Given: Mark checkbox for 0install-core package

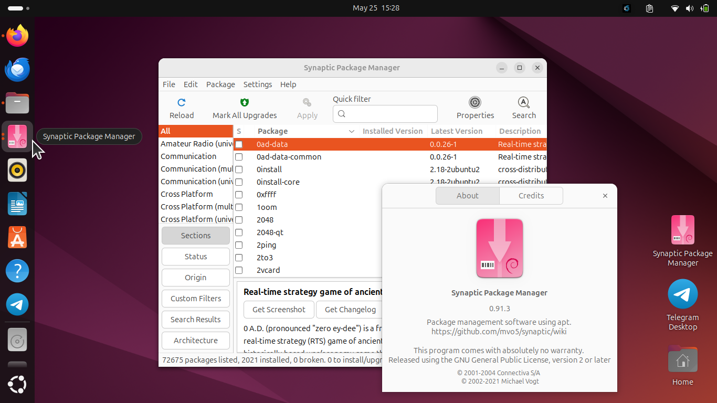Looking at the screenshot, I should [x=239, y=182].
